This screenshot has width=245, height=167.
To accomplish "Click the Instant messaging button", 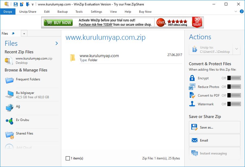I will pos(215,153).
